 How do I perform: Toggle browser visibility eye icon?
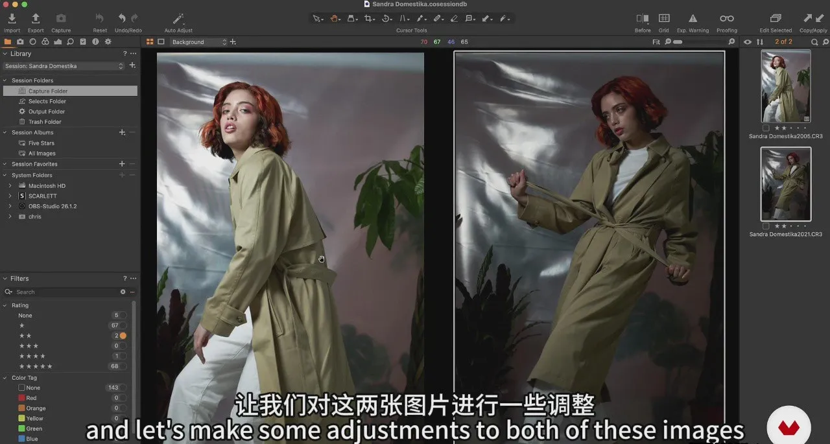click(748, 42)
